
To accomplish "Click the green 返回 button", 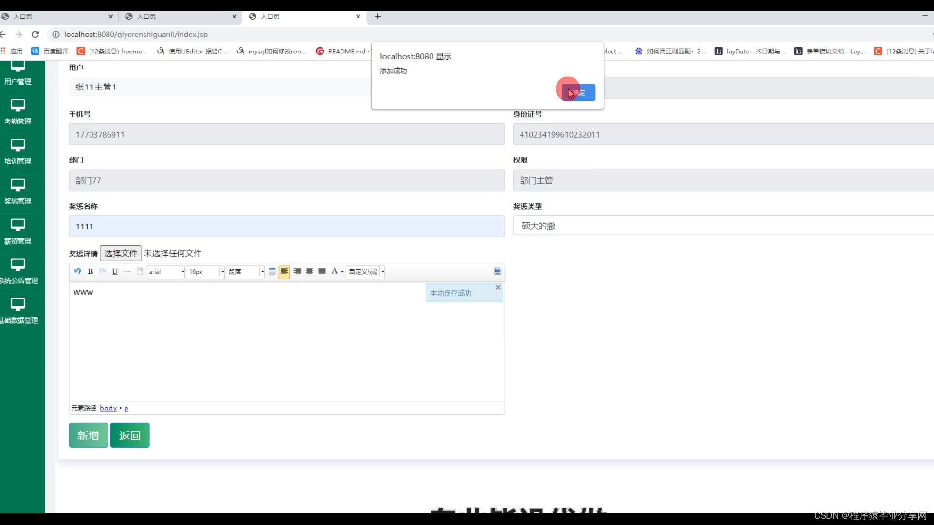I will (129, 435).
